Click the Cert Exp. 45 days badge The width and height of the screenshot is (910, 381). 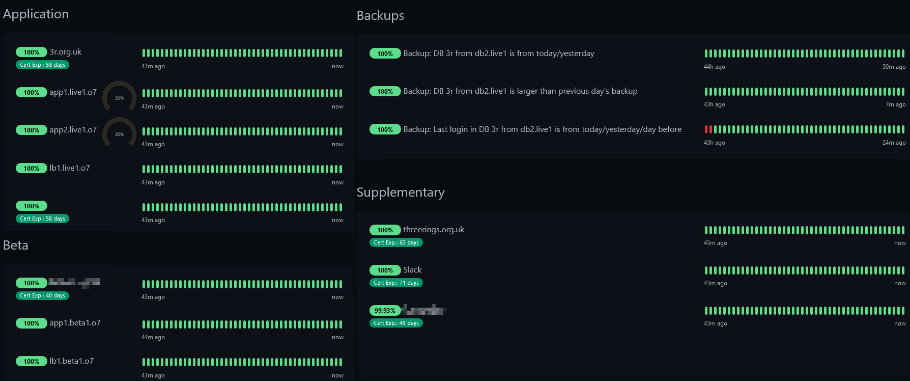coord(396,323)
